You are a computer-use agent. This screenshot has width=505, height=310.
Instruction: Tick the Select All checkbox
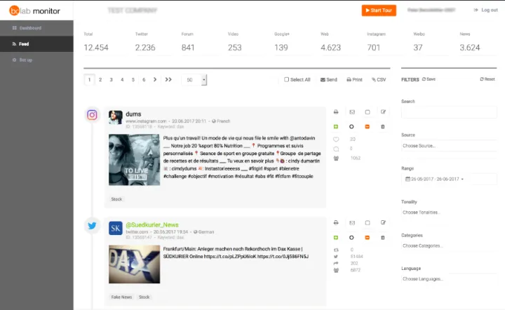(x=287, y=80)
